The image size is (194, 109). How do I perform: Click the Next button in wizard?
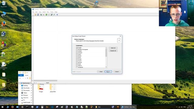pos(108,72)
